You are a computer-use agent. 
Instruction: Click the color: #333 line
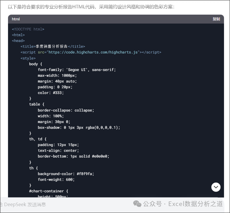click(51, 93)
